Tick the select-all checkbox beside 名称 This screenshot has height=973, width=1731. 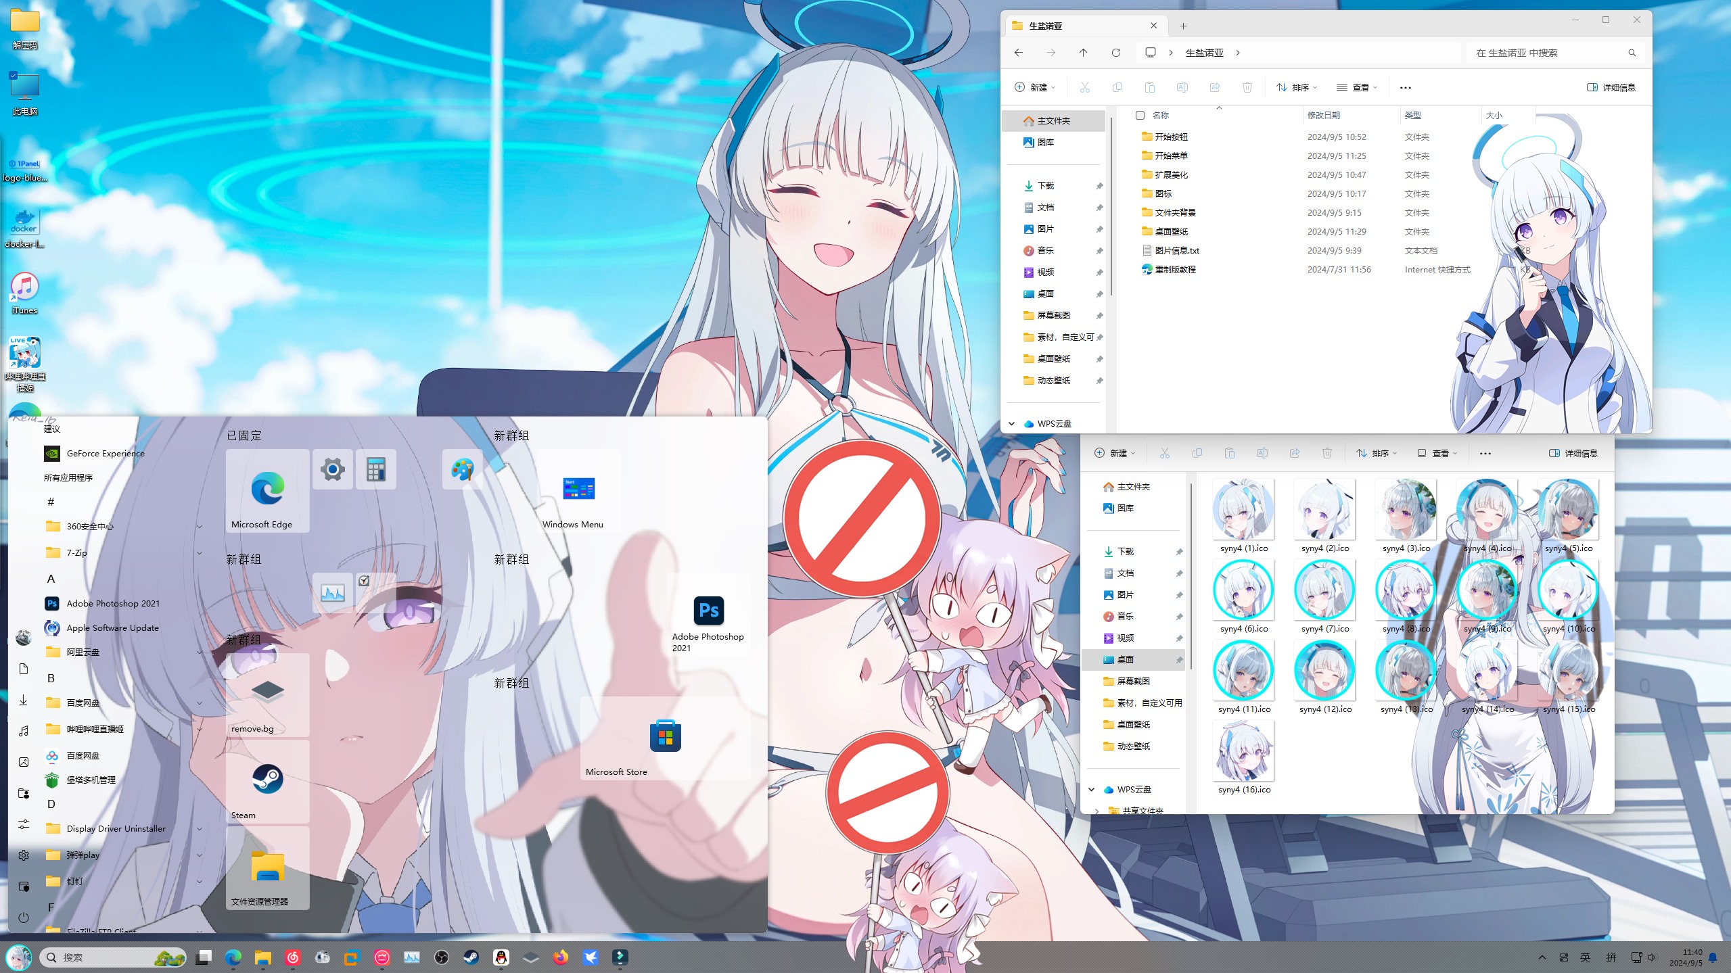1140,116
